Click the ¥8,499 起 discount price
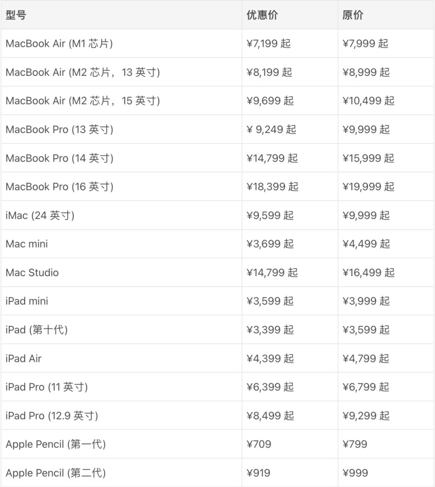 click(x=270, y=416)
